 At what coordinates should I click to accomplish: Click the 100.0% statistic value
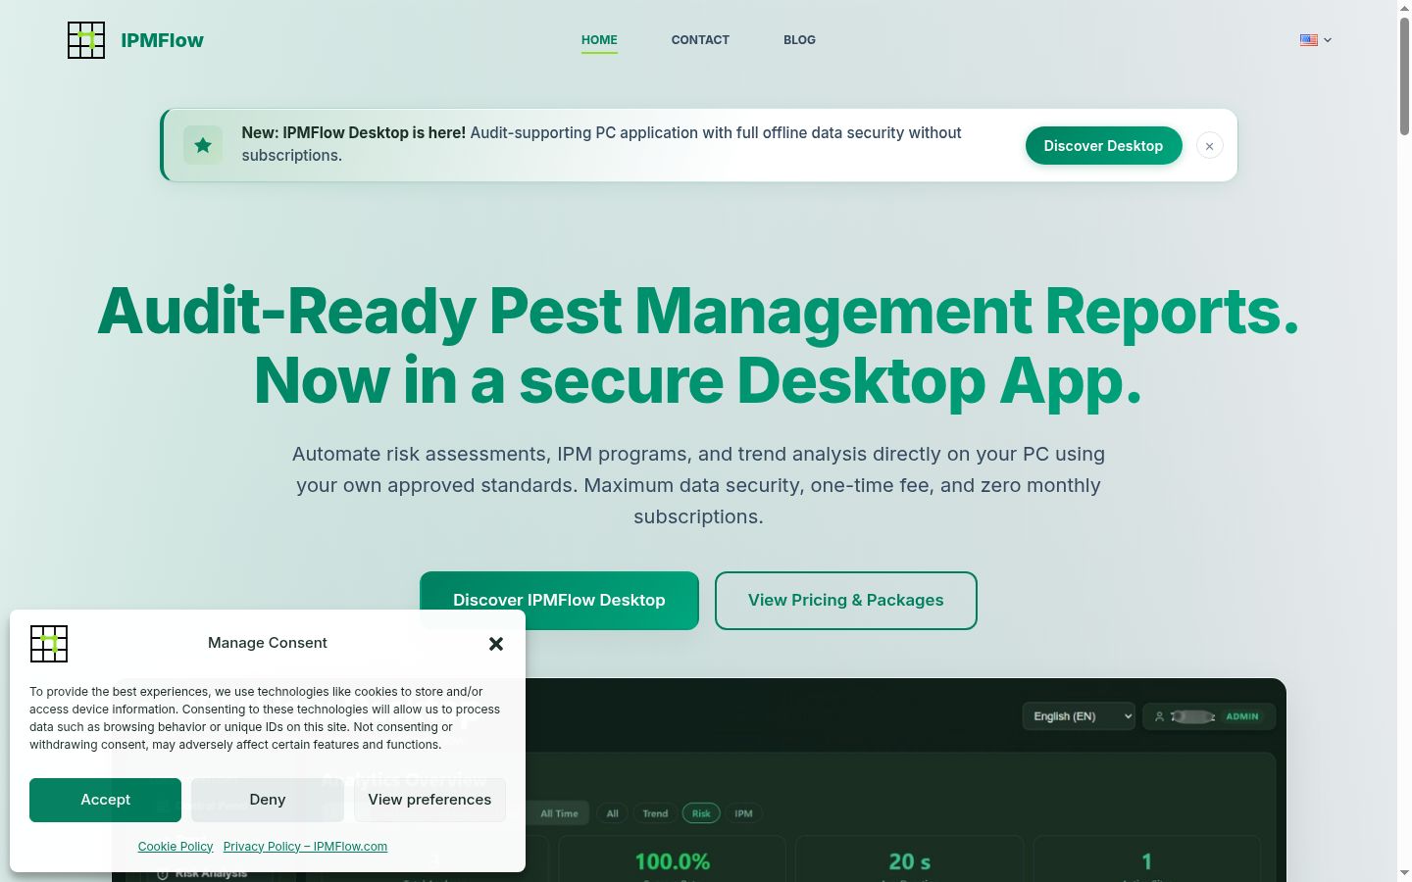click(x=673, y=861)
